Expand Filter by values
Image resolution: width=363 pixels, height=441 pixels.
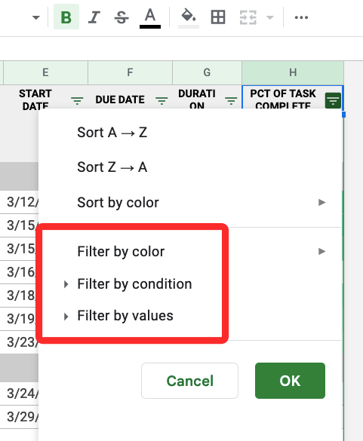click(190, 316)
